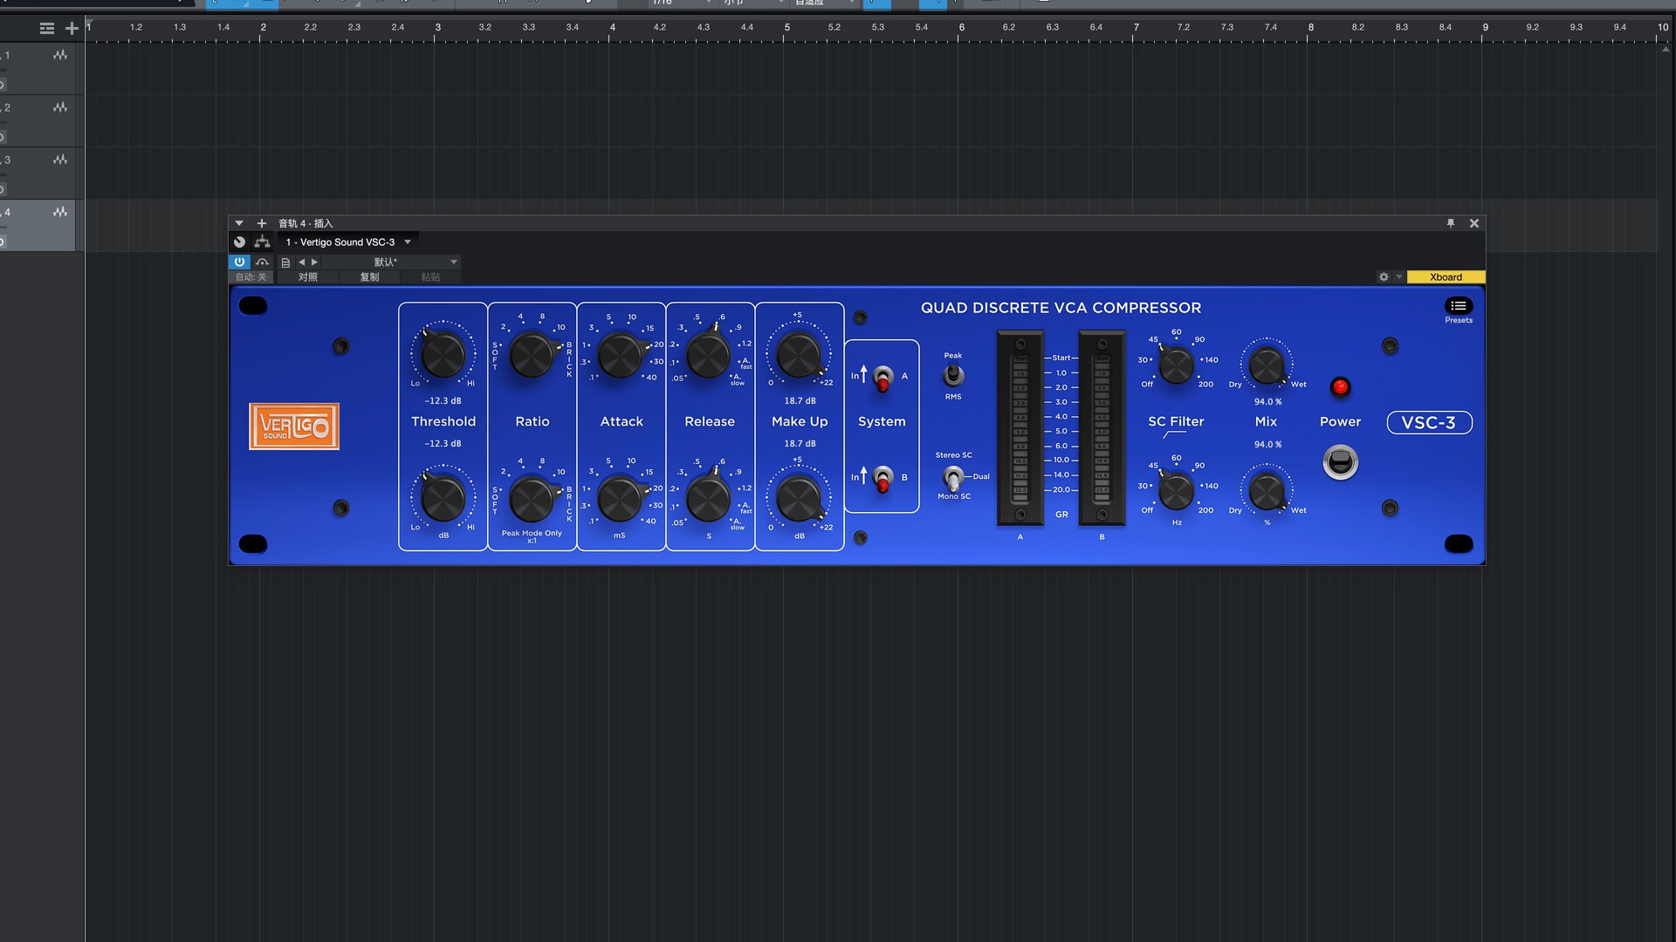Click the Vertigo Sound logo
This screenshot has width=1676, height=942.
tap(294, 427)
